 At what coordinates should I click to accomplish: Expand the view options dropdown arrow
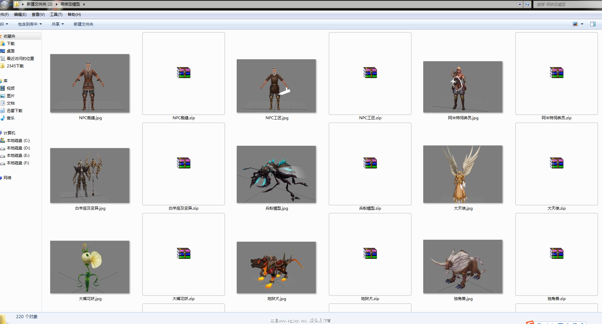582,24
